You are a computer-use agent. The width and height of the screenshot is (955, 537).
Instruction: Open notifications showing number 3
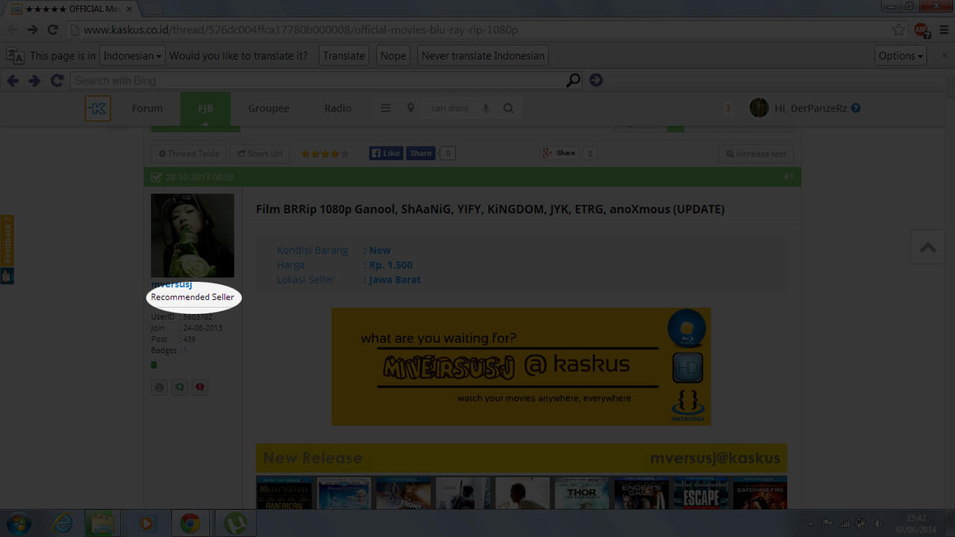pyautogui.click(x=728, y=108)
